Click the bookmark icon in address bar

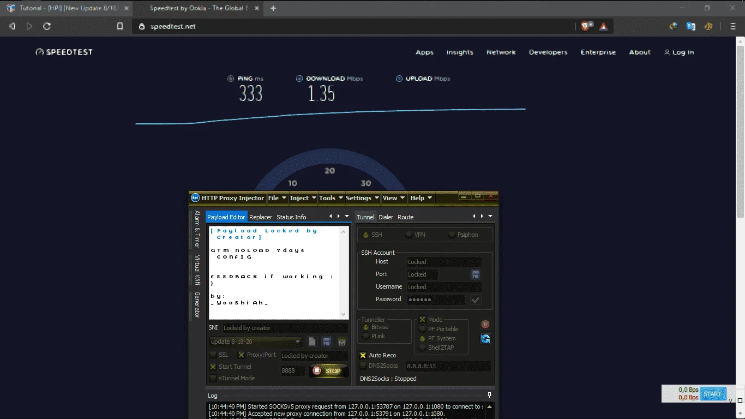tap(120, 26)
